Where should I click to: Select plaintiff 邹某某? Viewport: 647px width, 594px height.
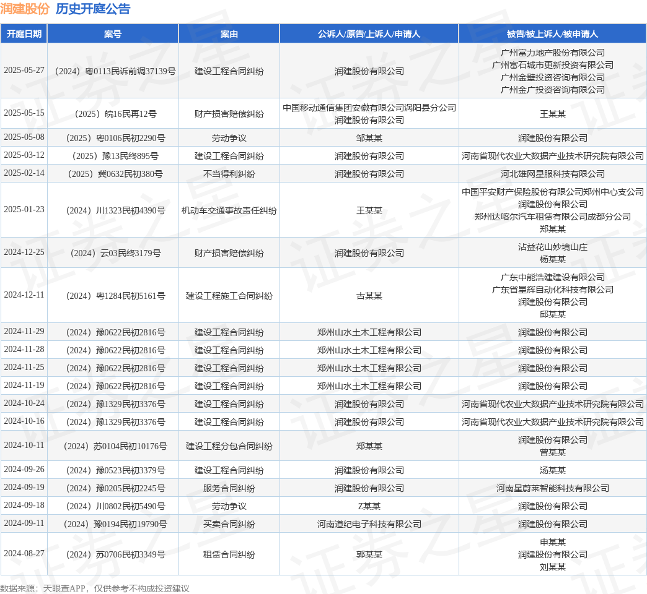point(369,138)
